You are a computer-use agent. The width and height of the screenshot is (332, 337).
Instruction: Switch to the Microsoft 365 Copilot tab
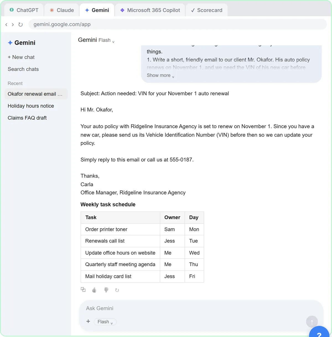click(150, 10)
